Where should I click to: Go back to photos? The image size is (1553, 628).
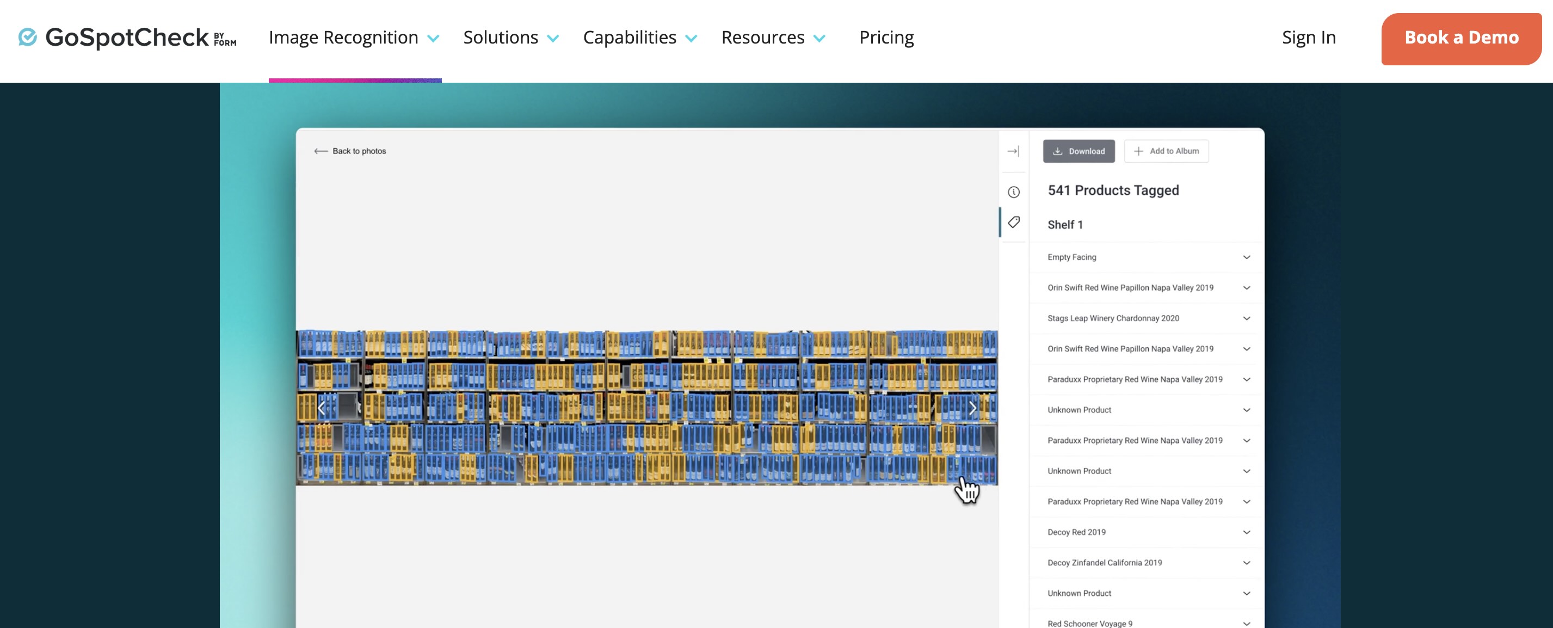[350, 151]
